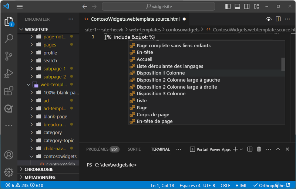Open the Explorer view in activity bar
The width and height of the screenshot is (296, 189).
[x=9, y=21]
